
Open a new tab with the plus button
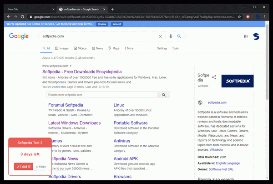click(112, 10)
